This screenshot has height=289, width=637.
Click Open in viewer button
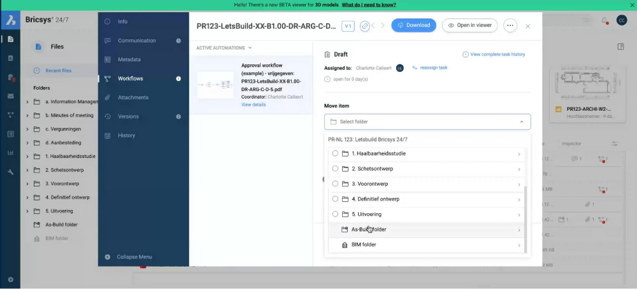pyautogui.click(x=469, y=25)
